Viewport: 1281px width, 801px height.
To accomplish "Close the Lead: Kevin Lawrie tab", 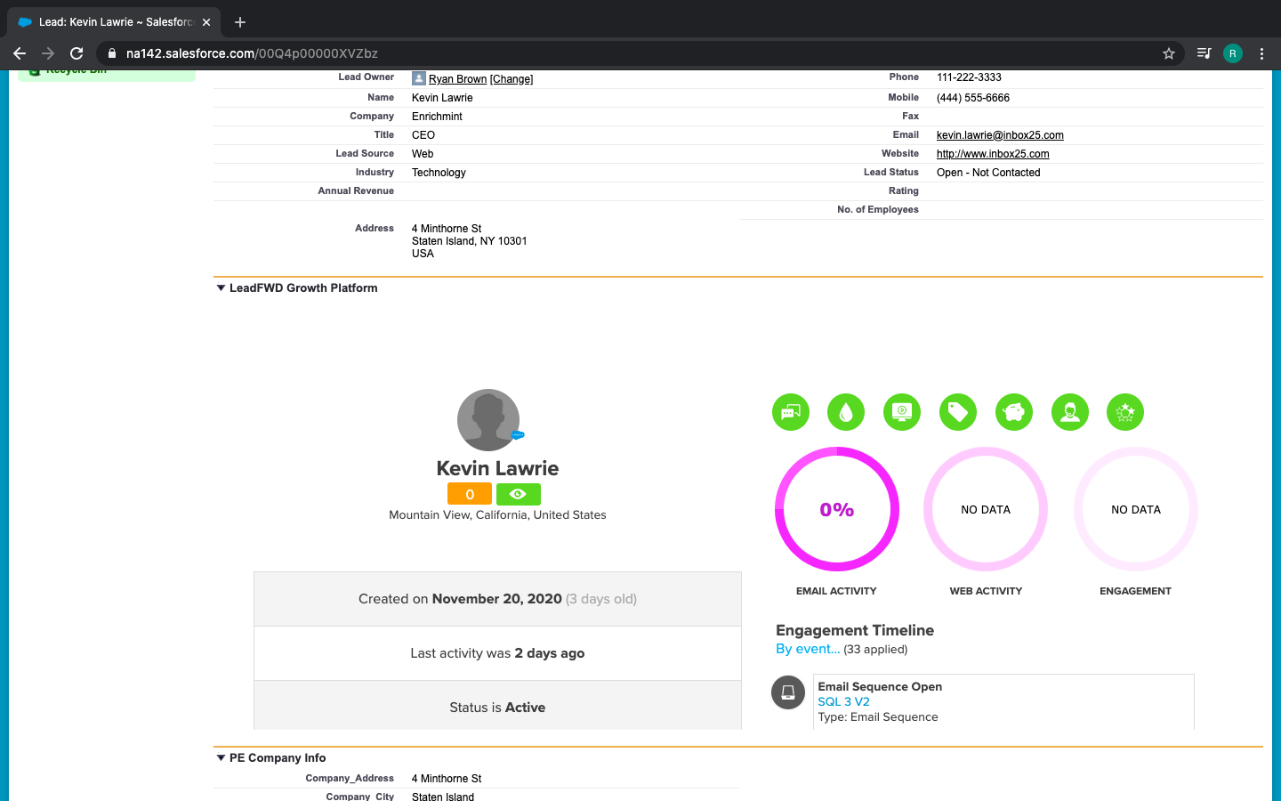I will 206,22.
